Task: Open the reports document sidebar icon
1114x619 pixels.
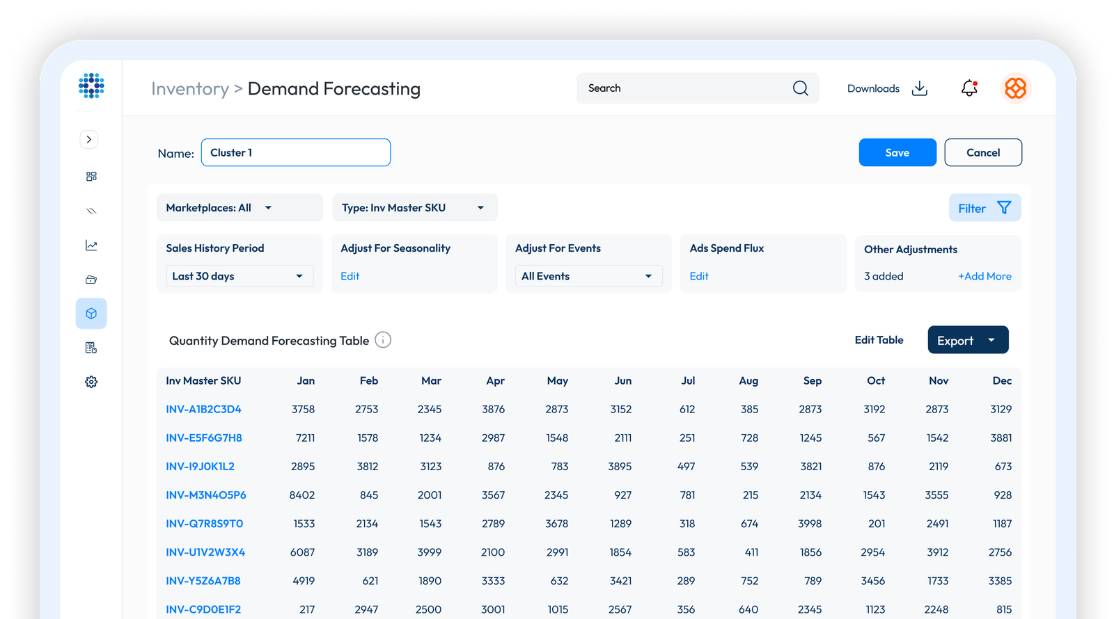Action: pyautogui.click(x=91, y=348)
